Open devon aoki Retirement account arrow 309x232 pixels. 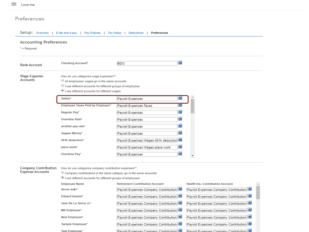(x=180, y=189)
